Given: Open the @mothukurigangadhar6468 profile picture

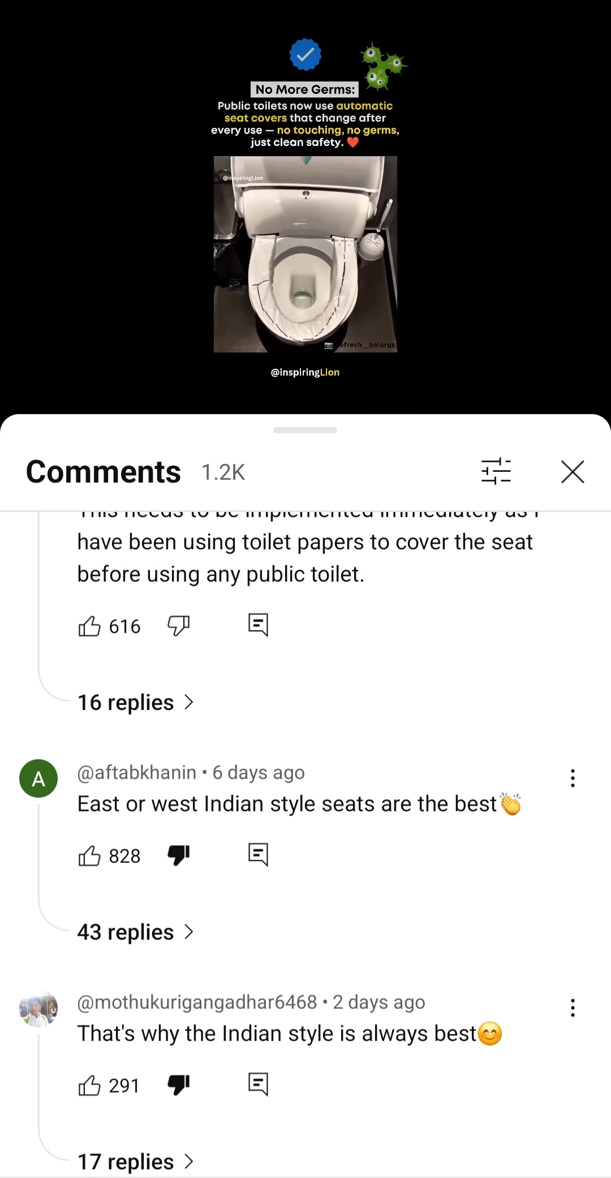Looking at the screenshot, I should tap(38, 1008).
